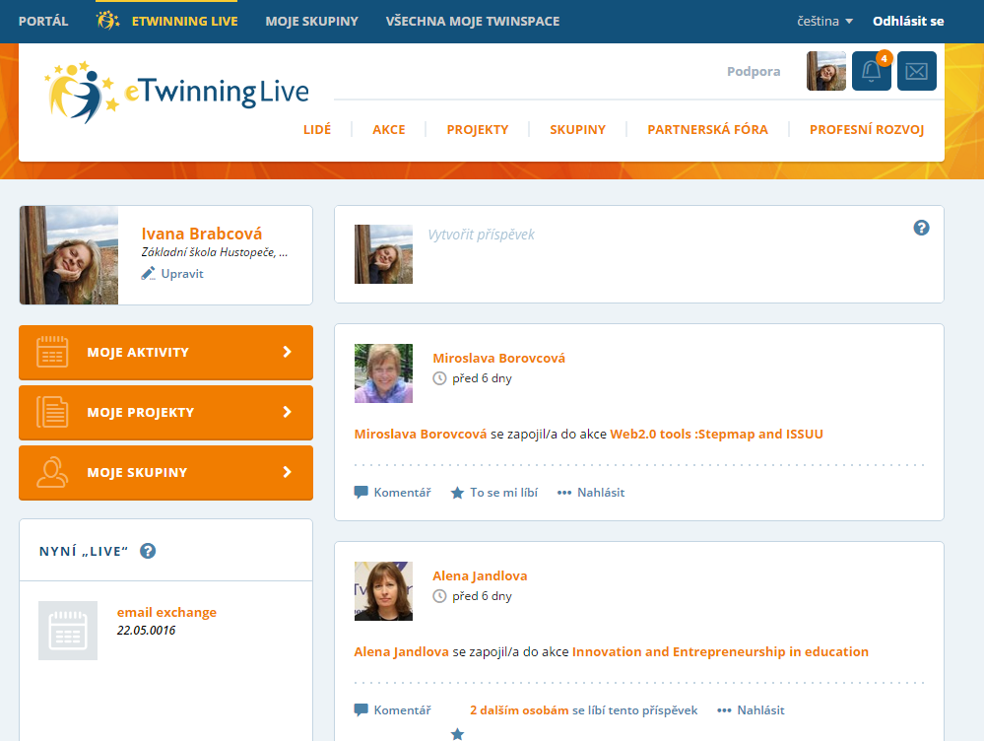Click the Moje projekty button label

141,413
